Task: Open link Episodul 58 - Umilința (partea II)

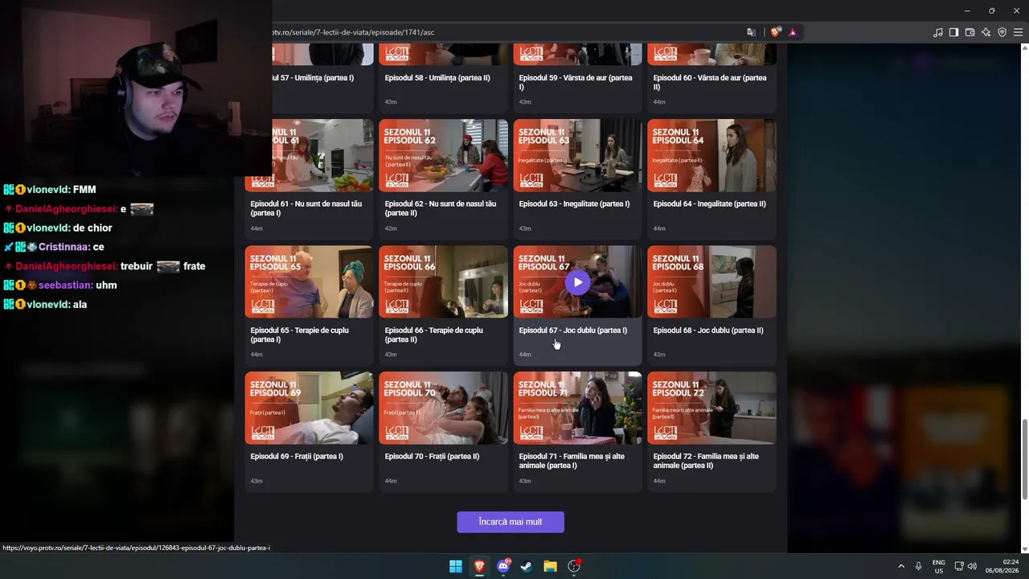Action: 437,78
